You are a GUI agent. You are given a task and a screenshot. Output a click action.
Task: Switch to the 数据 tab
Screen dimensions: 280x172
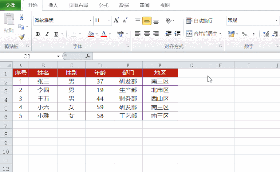pos(124,5)
